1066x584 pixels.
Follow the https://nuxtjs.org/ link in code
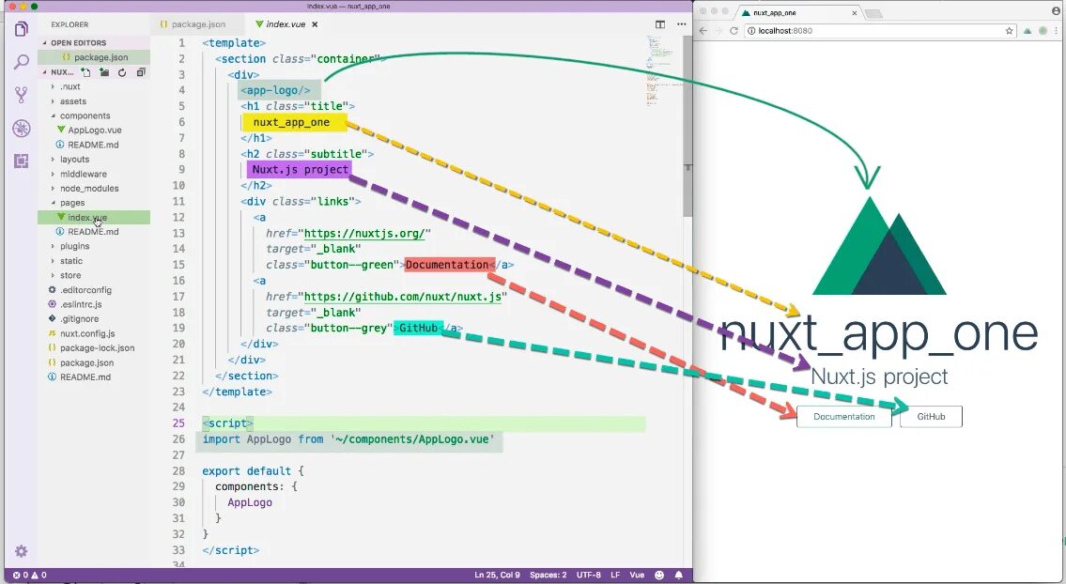click(x=364, y=233)
